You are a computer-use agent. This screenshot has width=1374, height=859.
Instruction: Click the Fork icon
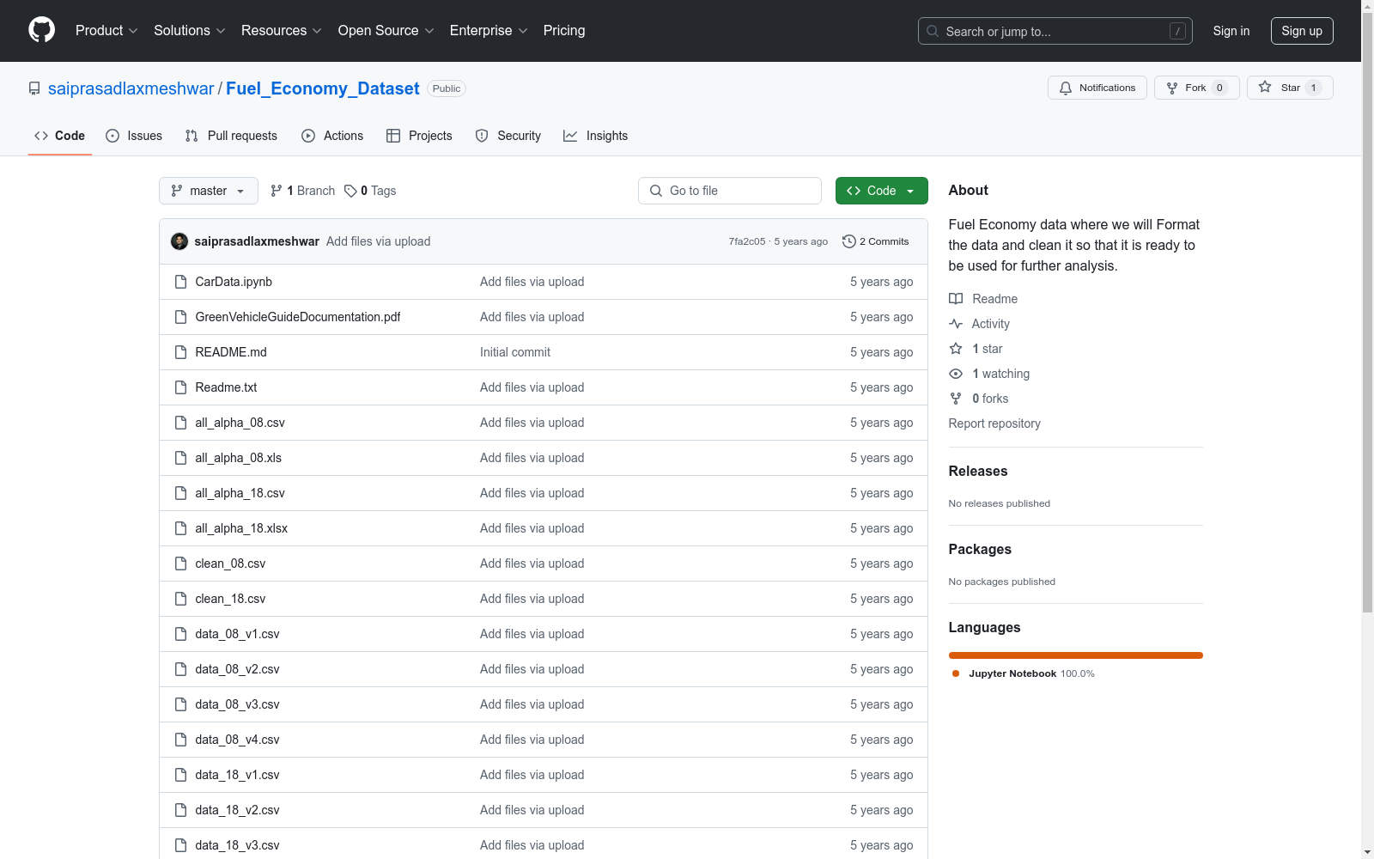(1172, 88)
